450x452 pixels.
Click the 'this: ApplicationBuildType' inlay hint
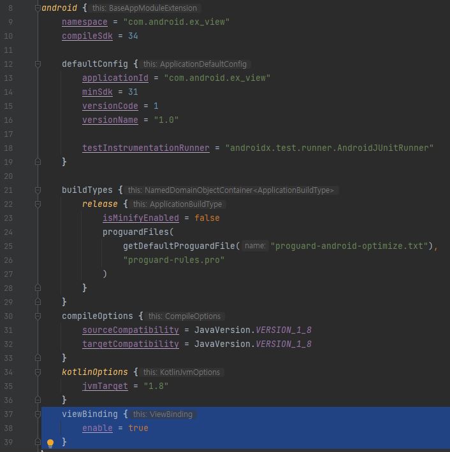(x=178, y=204)
